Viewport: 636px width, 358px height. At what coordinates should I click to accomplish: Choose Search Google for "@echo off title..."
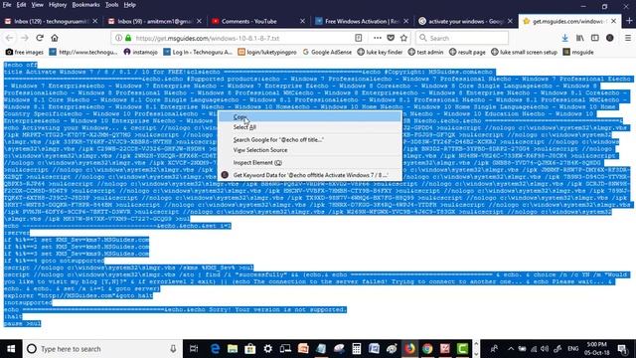pos(310,139)
